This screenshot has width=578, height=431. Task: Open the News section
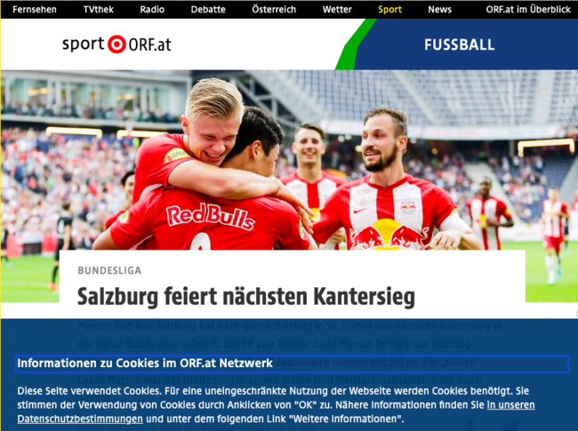[x=439, y=9]
